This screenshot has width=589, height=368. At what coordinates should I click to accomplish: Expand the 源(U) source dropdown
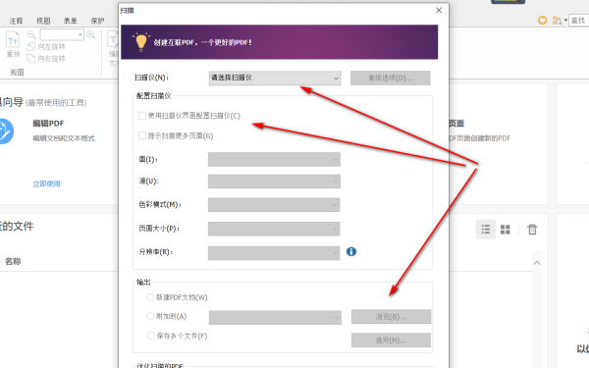(274, 182)
